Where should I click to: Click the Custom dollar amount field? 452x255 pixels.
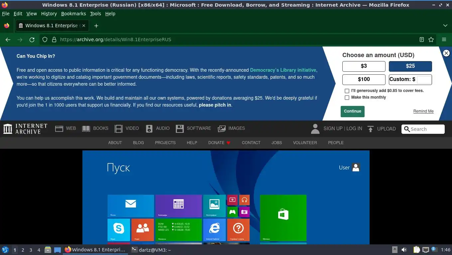point(424,79)
